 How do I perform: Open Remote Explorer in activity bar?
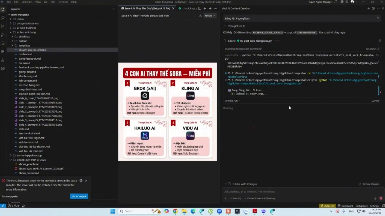point(3,43)
